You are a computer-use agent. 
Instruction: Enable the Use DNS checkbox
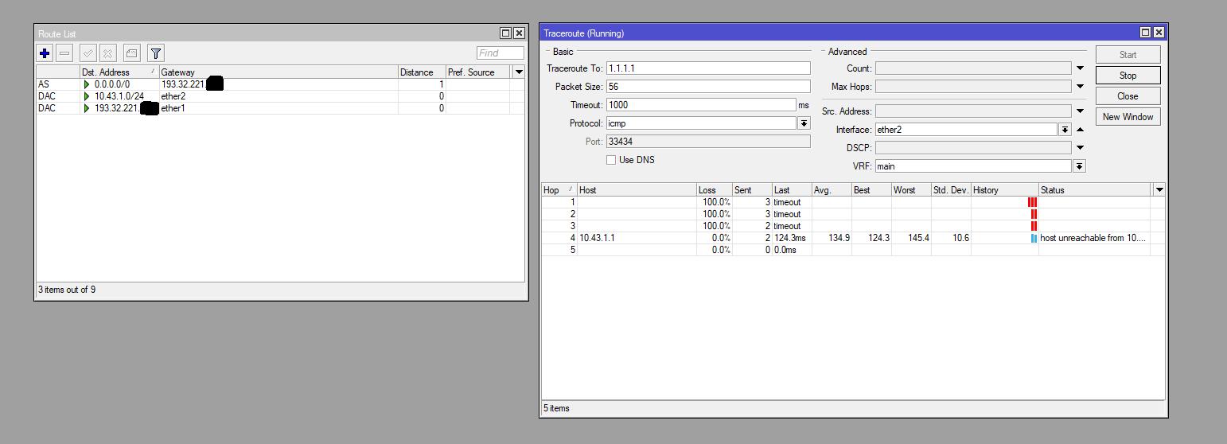pos(611,160)
